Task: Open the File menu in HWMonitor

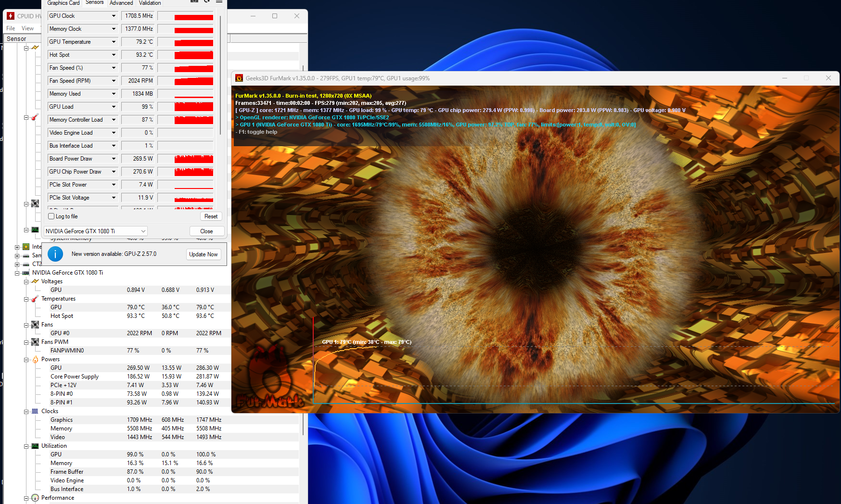Action: tap(11, 28)
